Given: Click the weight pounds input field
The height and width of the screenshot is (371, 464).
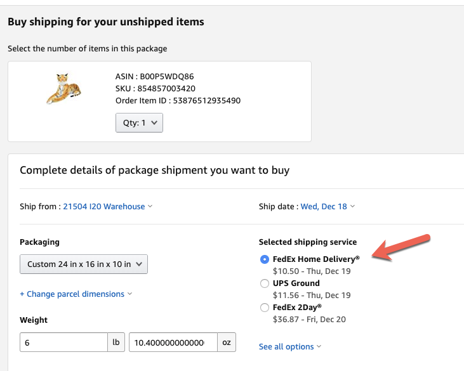Looking at the screenshot, I should [63, 342].
